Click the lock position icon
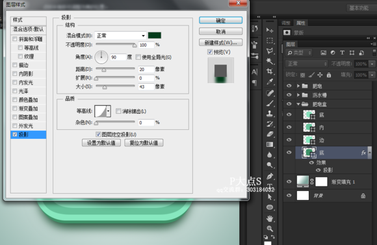Viewport: 377px width, 245px height. point(320,75)
